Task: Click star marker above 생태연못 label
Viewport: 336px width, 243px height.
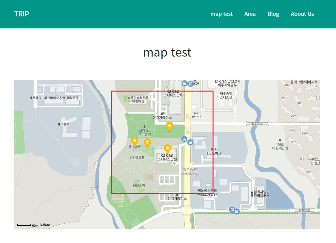Action: coord(134,141)
